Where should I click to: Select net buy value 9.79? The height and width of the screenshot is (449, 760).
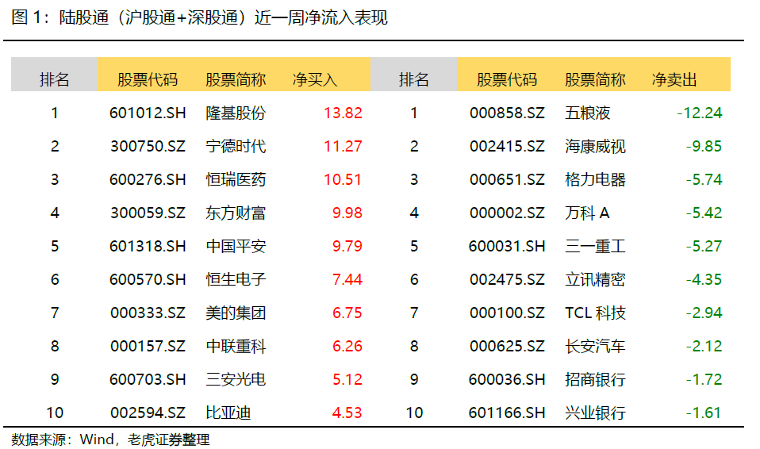(x=347, y=247)
